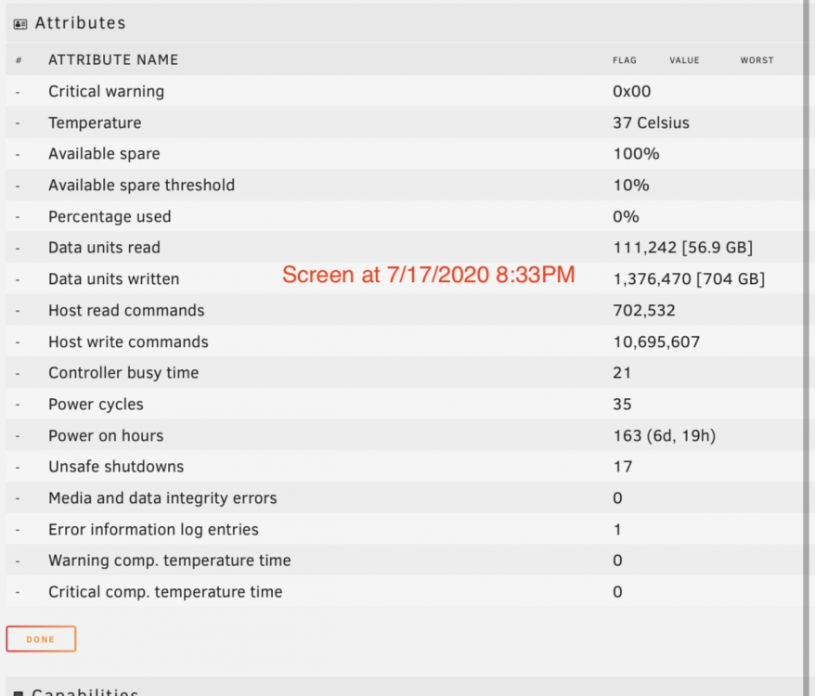Click the Error information log entries value 1
Image resolution: width=815 pixels, height=696 pixels.
617,529
